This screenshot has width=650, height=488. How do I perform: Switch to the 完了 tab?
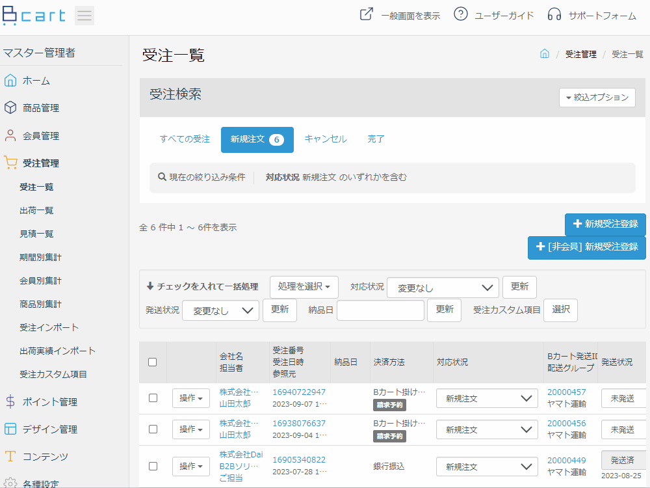[376, 139]
